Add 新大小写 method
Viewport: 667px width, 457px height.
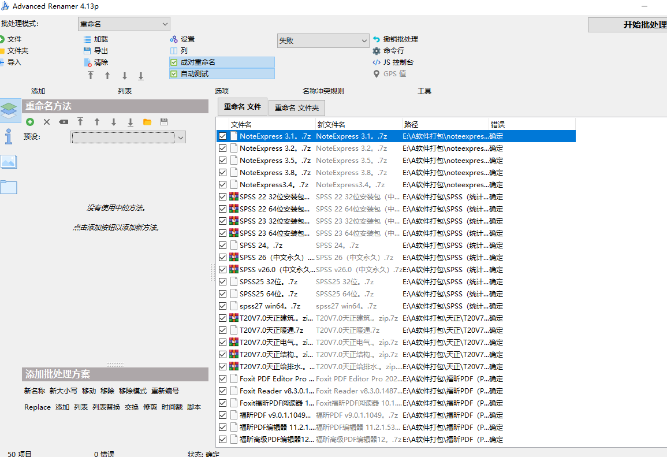pos(64,391)
